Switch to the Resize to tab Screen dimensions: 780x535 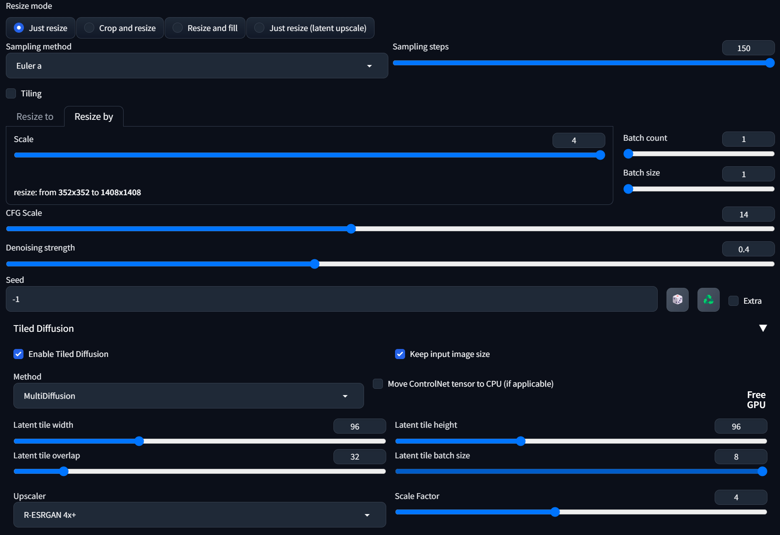click(35, 116)
